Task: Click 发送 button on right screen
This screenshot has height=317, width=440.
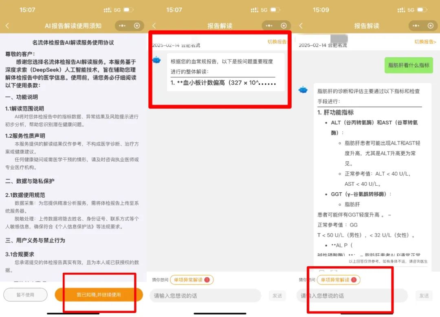Action: (x=424, y=295)
